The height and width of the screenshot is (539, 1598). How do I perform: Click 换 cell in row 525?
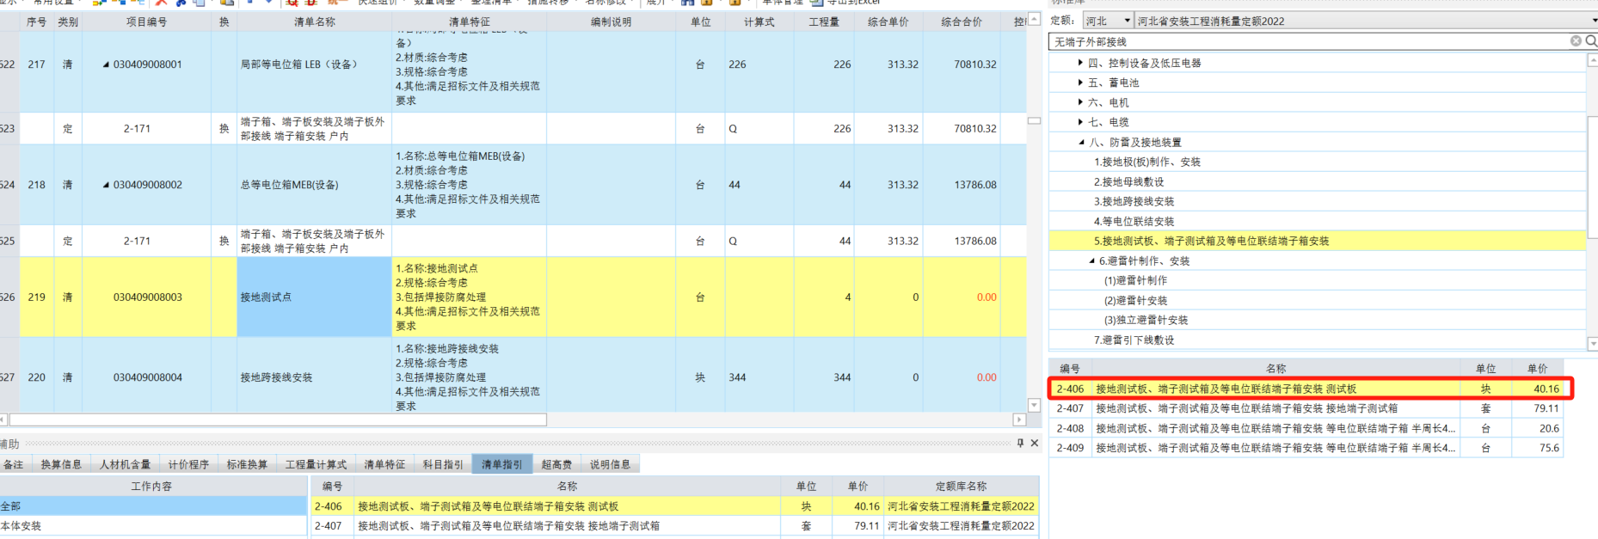pos(224,241)
